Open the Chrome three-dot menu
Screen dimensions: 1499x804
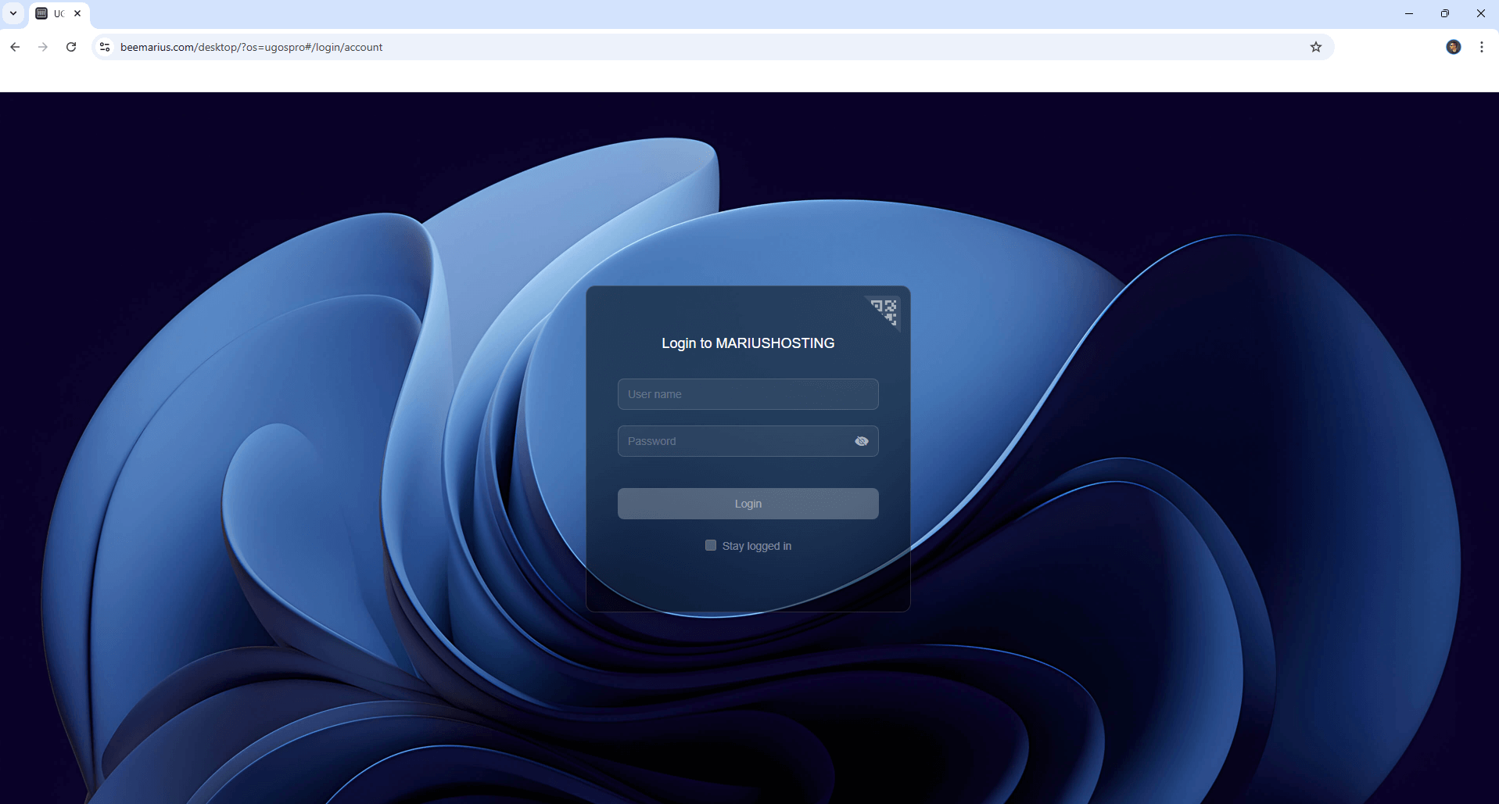pos(1481,47)
